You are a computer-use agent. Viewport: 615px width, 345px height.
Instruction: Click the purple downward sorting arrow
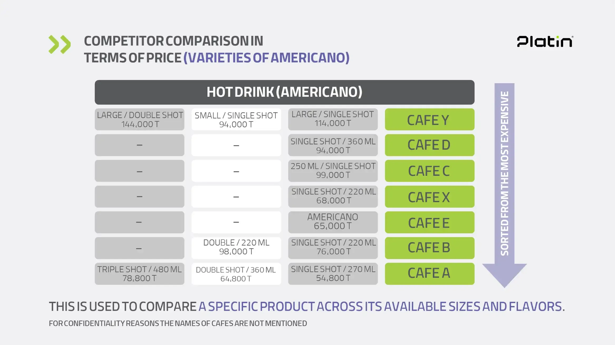coord(504,184)
